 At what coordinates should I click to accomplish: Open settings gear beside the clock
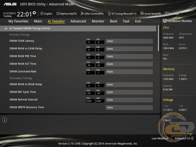(34, 13)
